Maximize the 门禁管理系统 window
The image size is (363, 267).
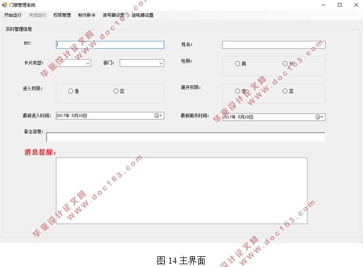[339, 5]
